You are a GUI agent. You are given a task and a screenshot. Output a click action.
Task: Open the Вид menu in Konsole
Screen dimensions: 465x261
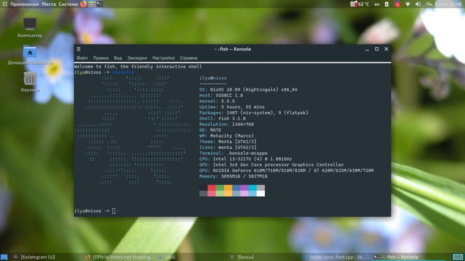click(118, 58)
